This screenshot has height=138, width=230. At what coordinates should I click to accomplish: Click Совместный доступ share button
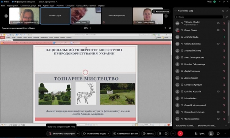(x=126, y=133)
